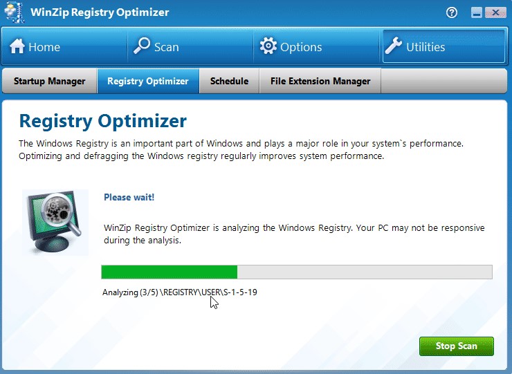Open the Options tab
512x374 pixels.
pos(316,46)
